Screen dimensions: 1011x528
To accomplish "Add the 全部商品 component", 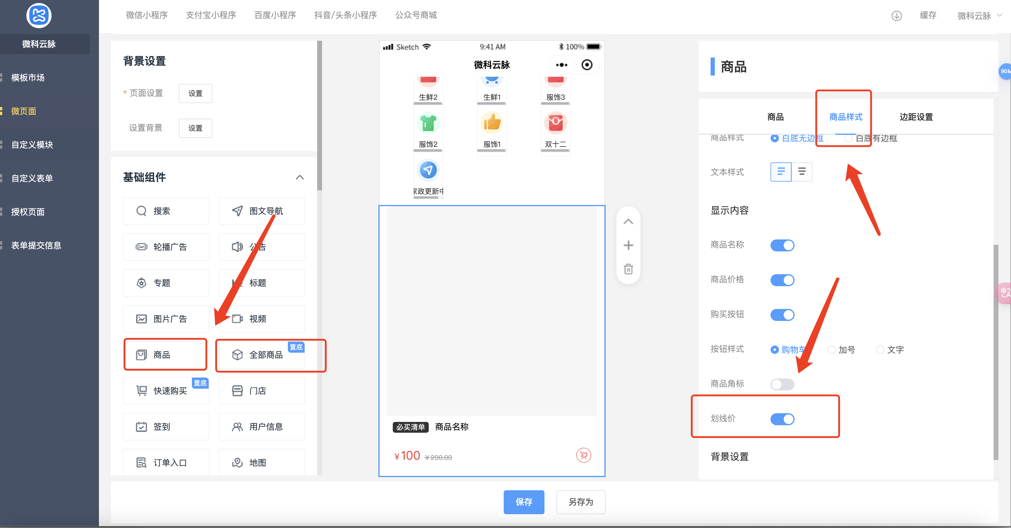I will (x=262, y=355).
